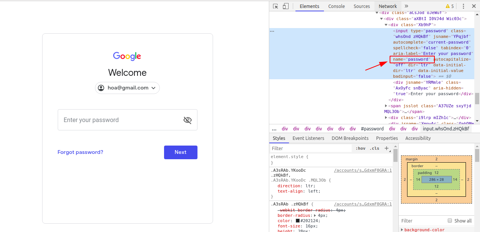This screenshot has height=232, width=480.
Task: Click the Next button
Action: click(x=181, y=152)
